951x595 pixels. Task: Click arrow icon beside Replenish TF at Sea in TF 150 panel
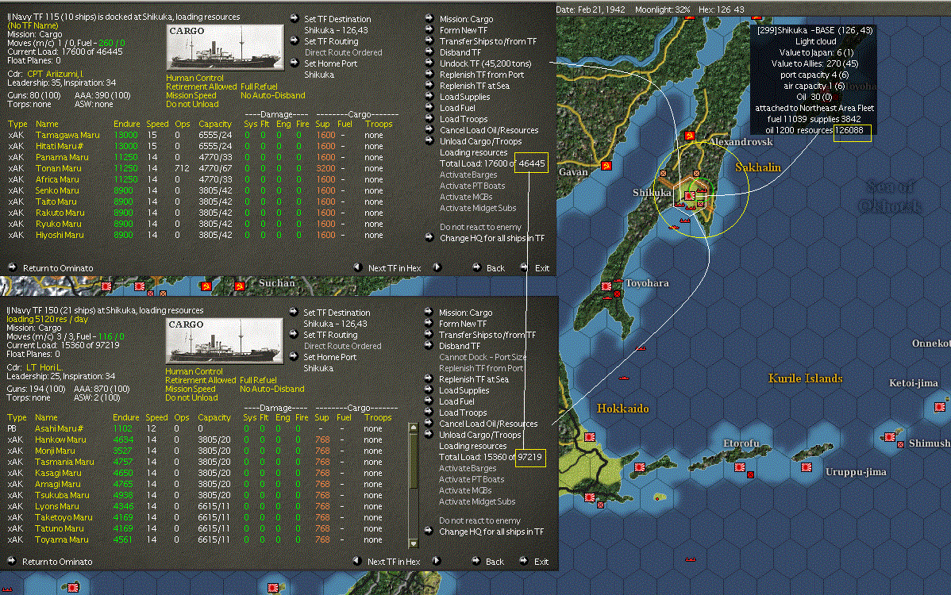coord(429,378)
